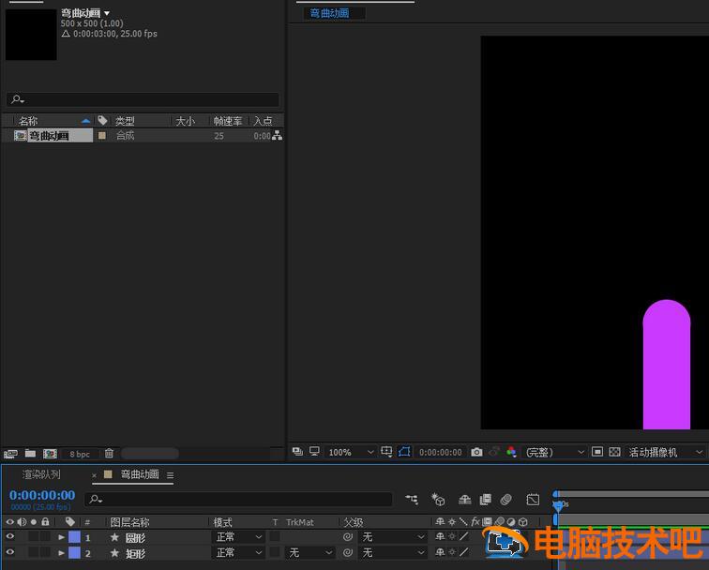Image resolution: width=709 pixels, height=570 pixels.
Task: Open the 活动摄像机 view dropdown
Action: 666,452
